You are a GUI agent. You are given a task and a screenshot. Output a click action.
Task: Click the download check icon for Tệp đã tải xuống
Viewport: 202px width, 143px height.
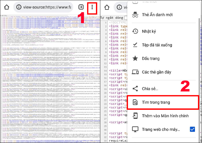pyautogui.click(x=135, y=45)
